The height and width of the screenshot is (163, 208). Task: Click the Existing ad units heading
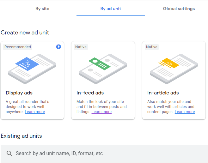point(21,136)
